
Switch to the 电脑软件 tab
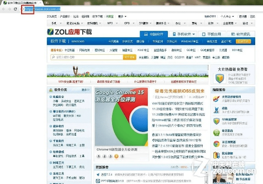coord(154,34)
